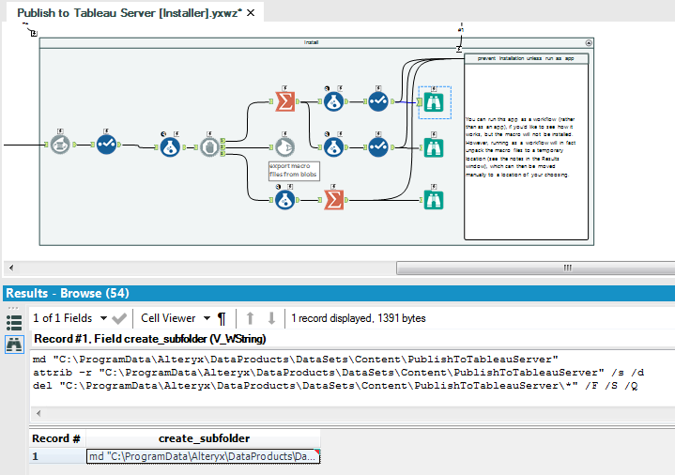The width and height of the screenshot is (675, 475).
Task: Click the md "C:\ProgramData cell in row 1
Action: click(x=203, y=456)
